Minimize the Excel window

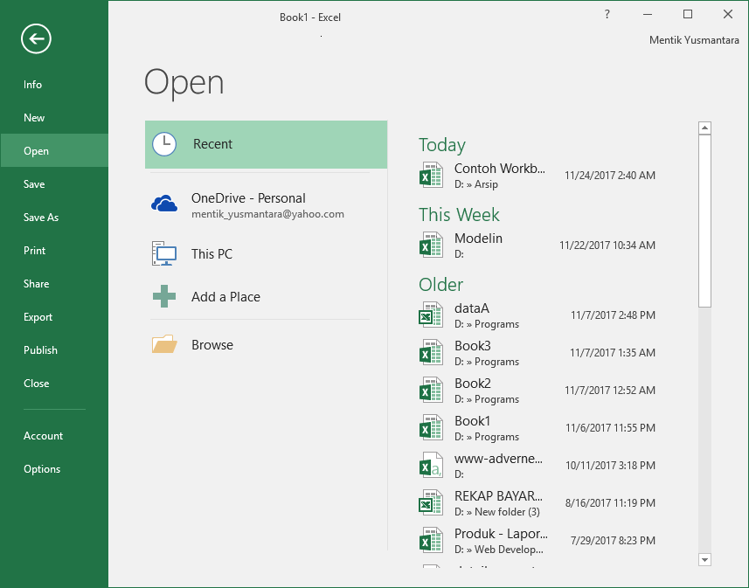coord(648,14)
